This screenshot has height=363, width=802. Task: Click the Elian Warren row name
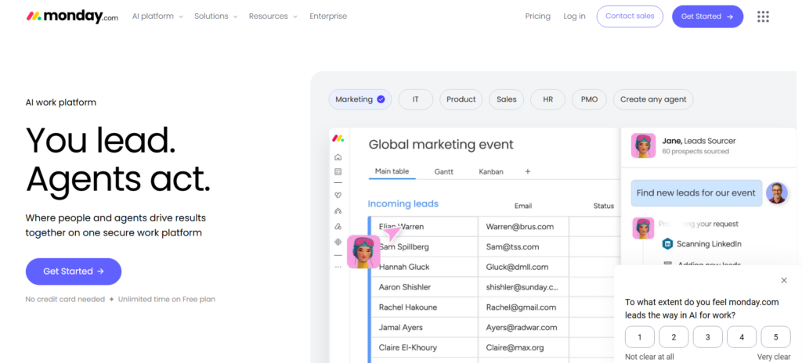[401, 227]
